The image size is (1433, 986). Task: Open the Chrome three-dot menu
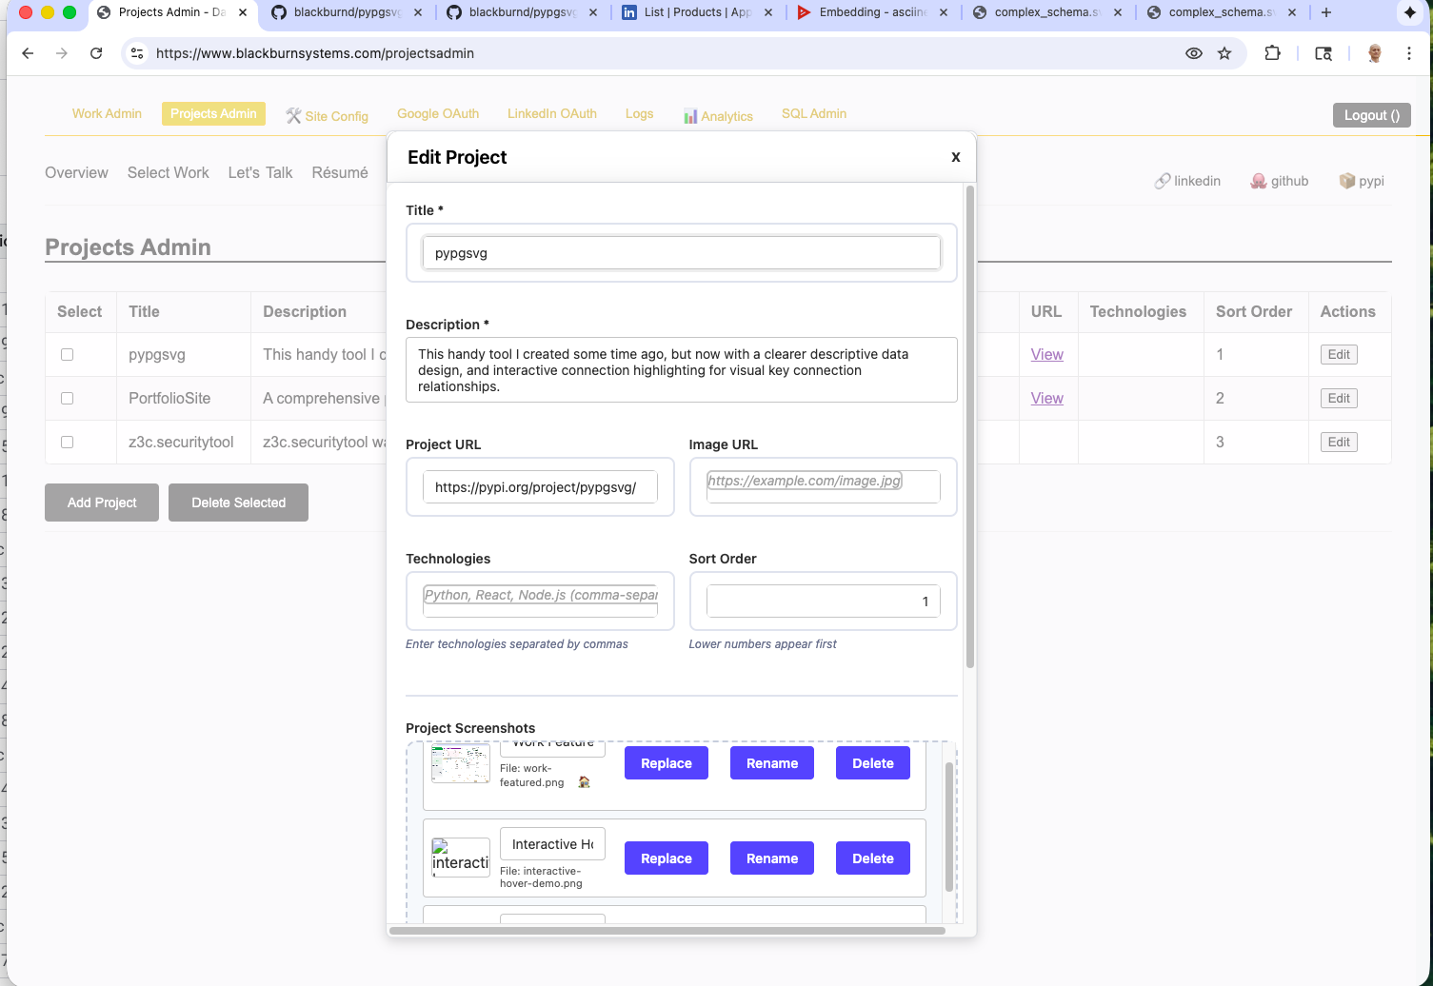click(1409, 53)
